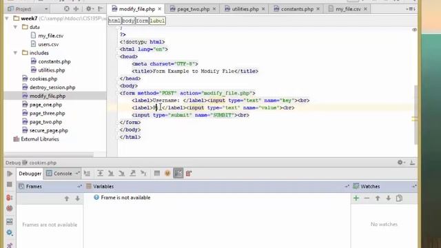Click the Step Into icon in debugger toolbar
The height and width of the screenshot is (248, 441).
(111, 174)
